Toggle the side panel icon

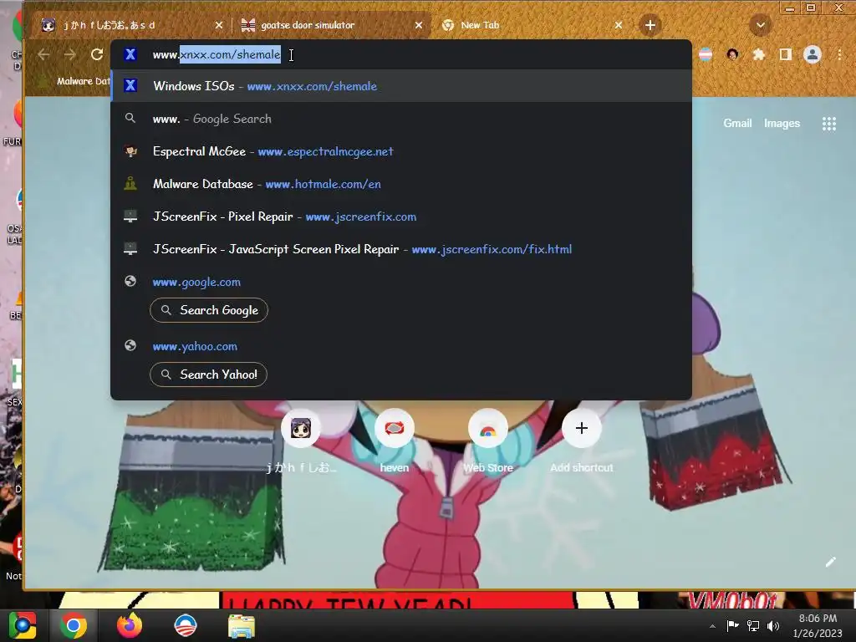[x=786, y=54]
